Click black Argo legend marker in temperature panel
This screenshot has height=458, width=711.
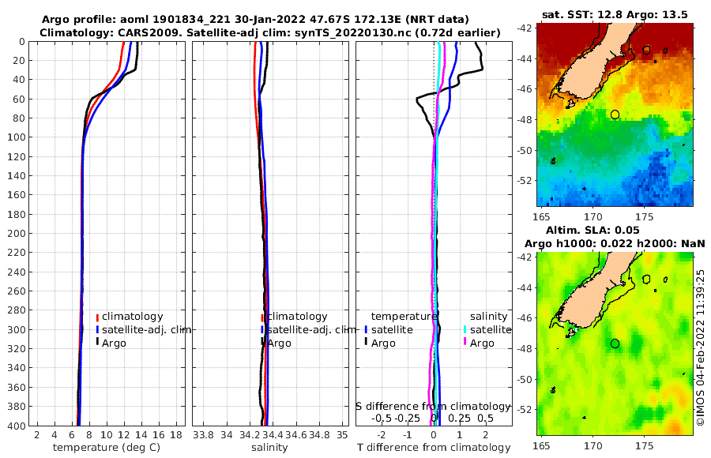click(97, 343)
